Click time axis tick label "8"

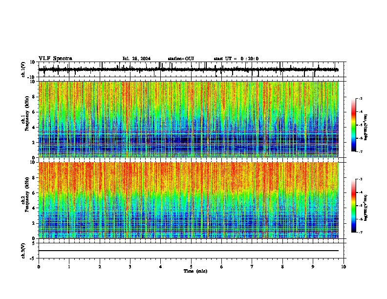[282, 267]
